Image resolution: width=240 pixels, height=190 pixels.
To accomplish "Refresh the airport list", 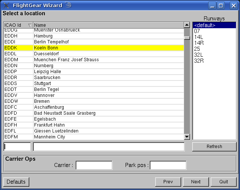I will coord(214,147).
